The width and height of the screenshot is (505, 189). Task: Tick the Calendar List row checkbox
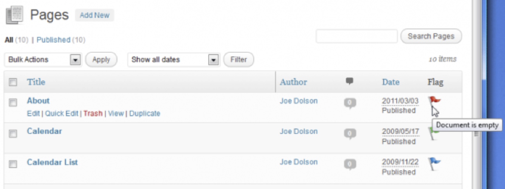pyautogui.click(x=13, y=164)
